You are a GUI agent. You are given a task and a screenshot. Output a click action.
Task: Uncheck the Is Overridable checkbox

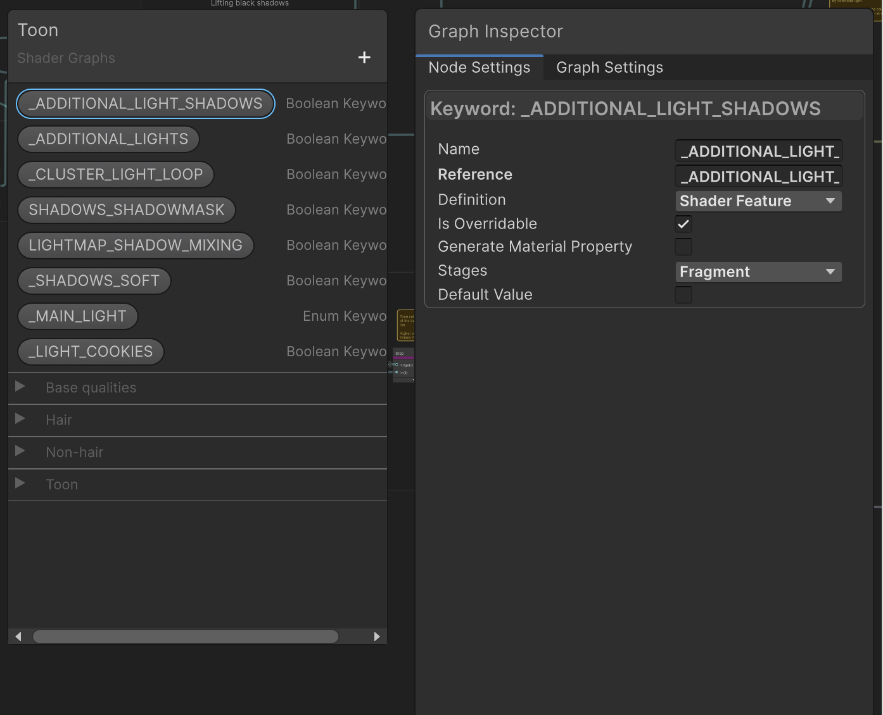[x=683, y=223]
